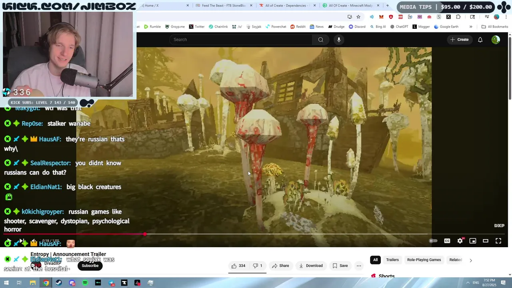Start voice search with microphone icon
This screenshot has height=288, width=512.
click(x=339, y=40)
